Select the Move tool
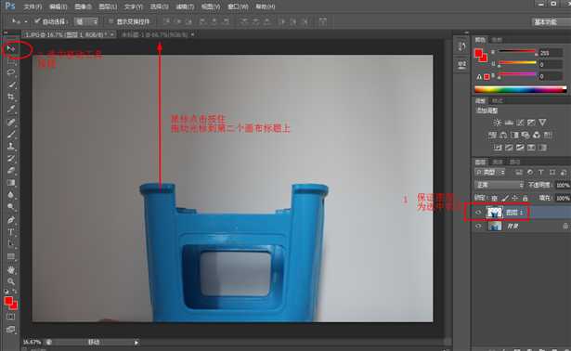 pyautogui.click(x=11, y=48)
